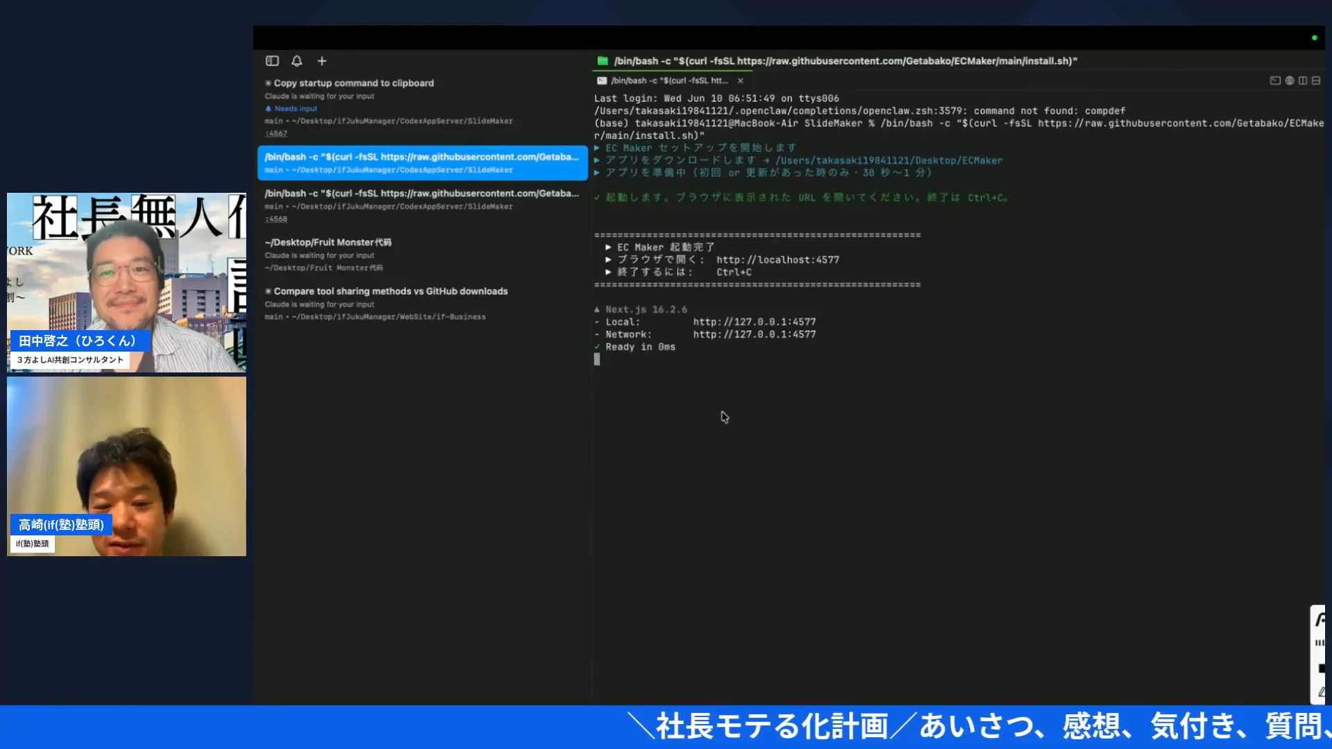The image size is (1332, 749).
Task: Click the 高崎(if(塾)塾頭) webcam video thumbnail
Action: tap(126, 466)
